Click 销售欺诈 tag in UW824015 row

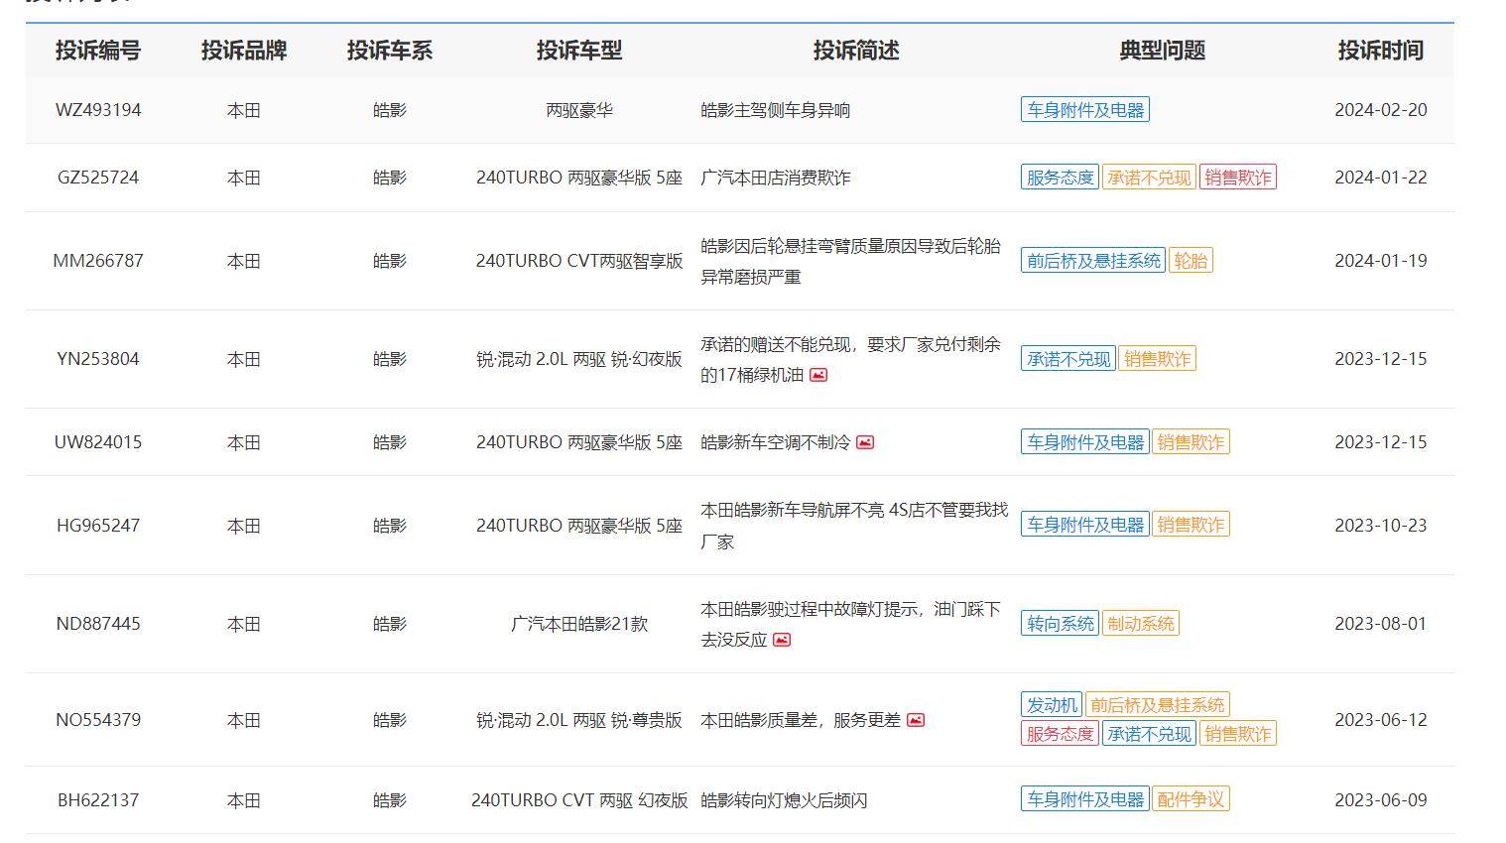1192,442
